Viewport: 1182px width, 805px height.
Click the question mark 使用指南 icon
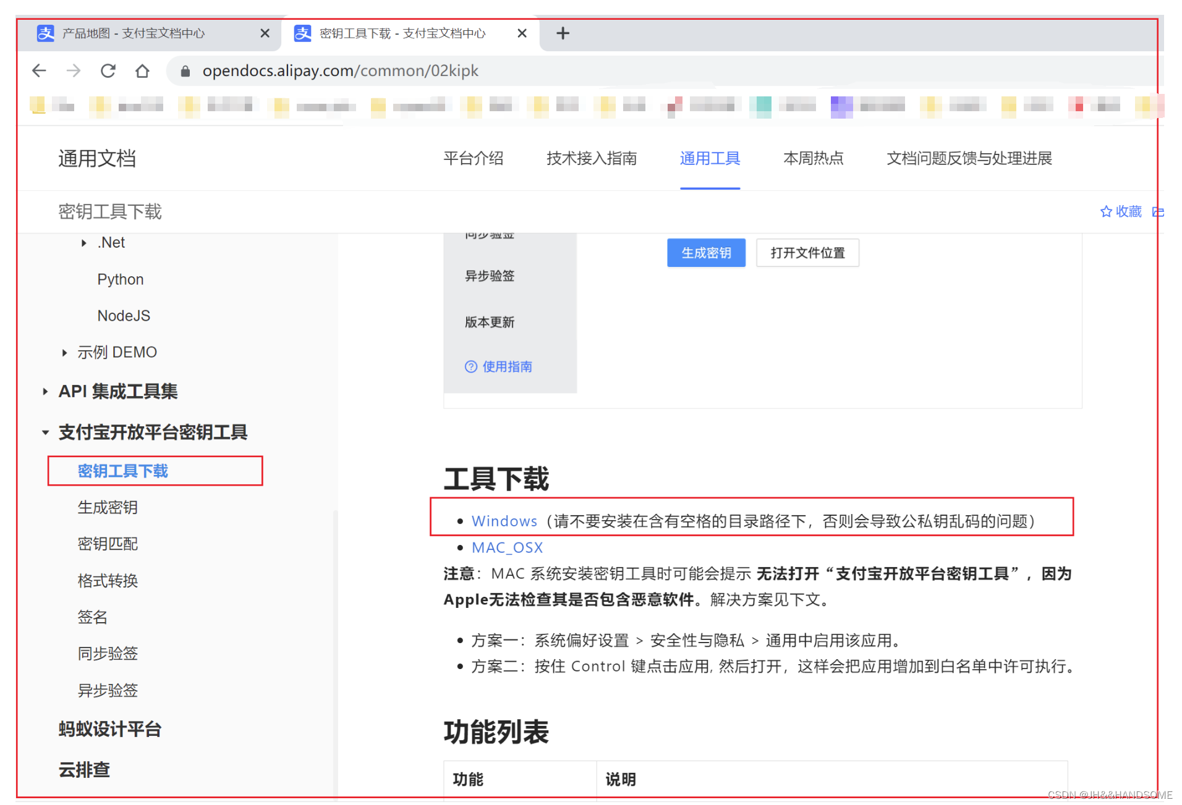(470, 367)
